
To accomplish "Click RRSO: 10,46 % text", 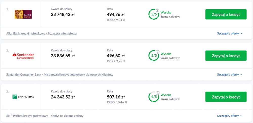I will click(117, 102).
